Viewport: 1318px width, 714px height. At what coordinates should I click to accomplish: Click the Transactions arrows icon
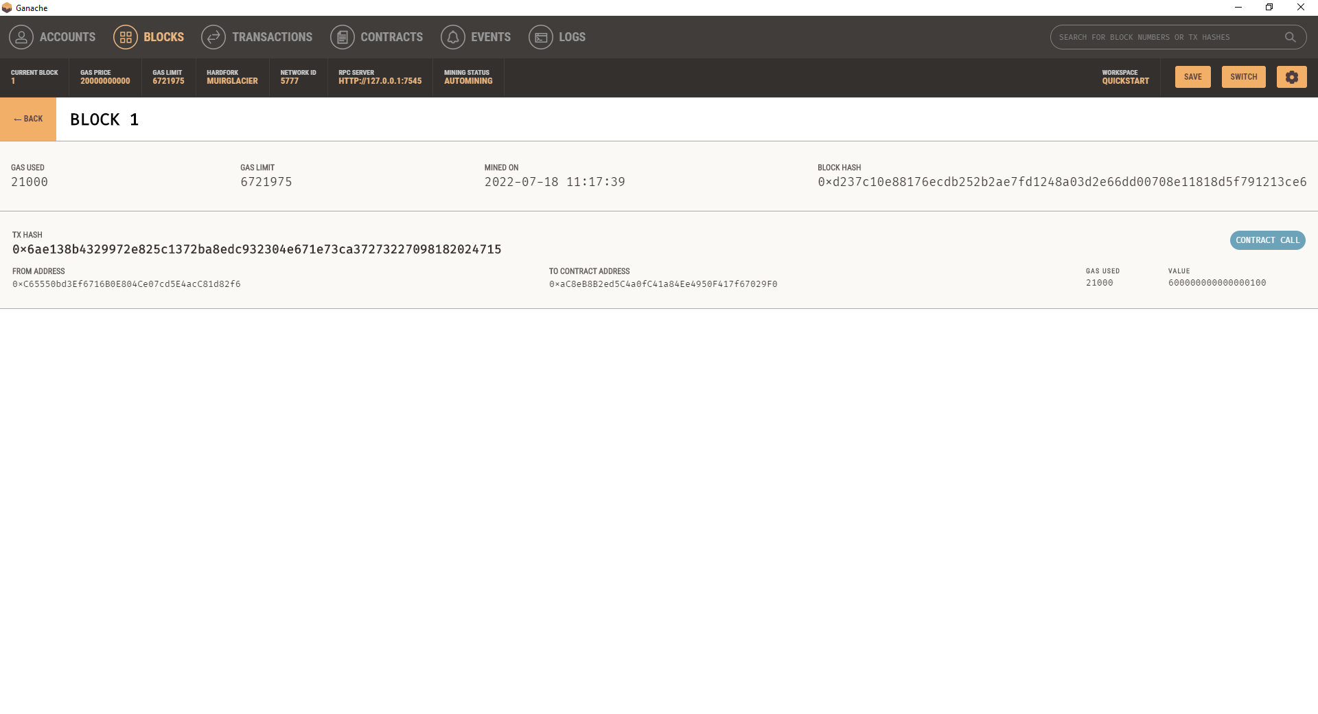click(x=213, y=37)
